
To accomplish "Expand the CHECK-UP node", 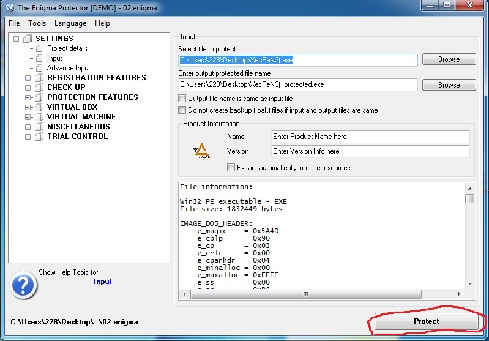I will point(28,88).
